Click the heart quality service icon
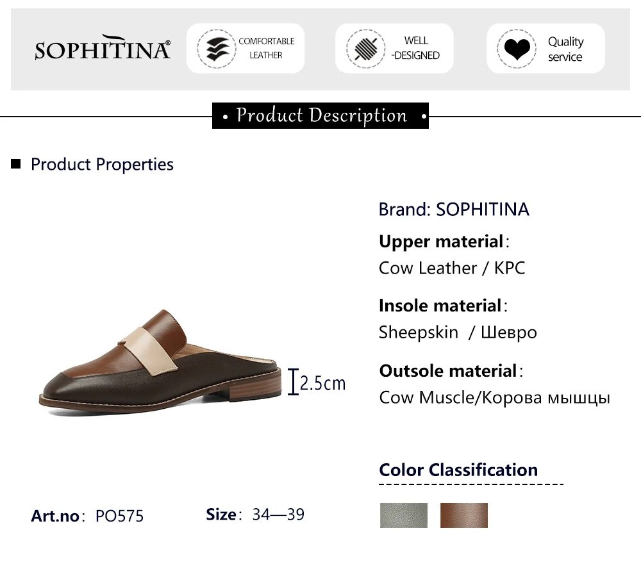 pyautogui.click(x=516, y=49)
